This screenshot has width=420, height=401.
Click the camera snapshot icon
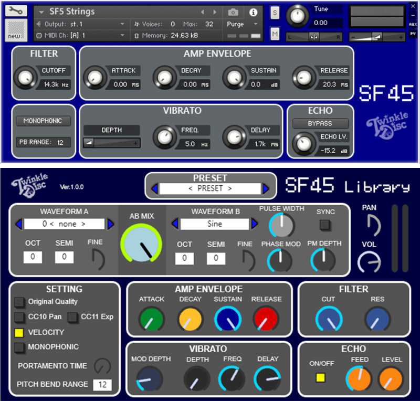pyautogui.click(x=233, y=12)
